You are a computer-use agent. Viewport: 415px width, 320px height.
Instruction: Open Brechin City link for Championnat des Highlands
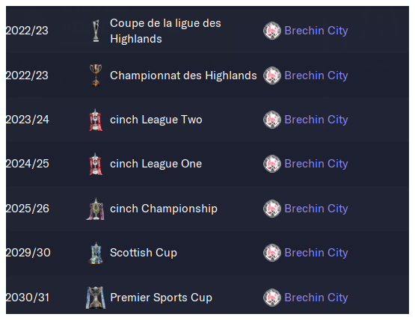click(316, 76)
